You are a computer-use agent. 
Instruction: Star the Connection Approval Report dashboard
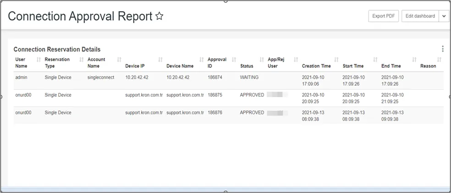coord(159,17)
